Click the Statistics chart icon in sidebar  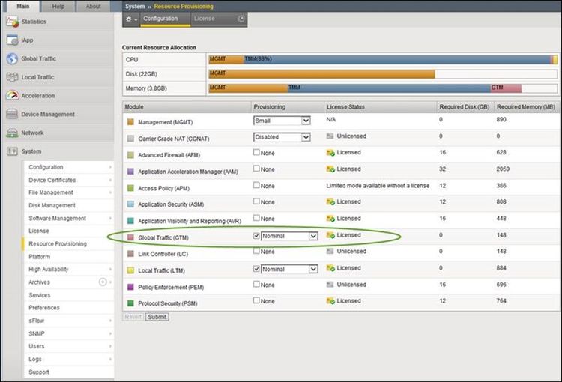tap(12, 22)
